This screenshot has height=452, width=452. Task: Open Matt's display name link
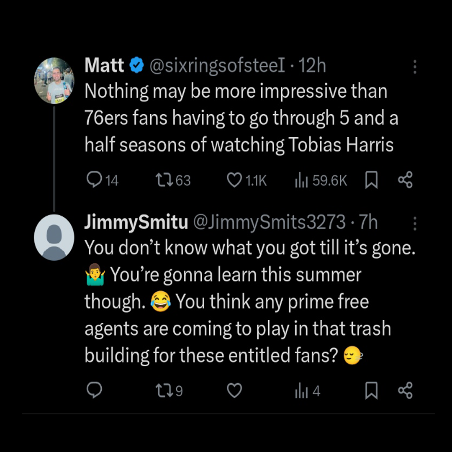tap(104, 66)
